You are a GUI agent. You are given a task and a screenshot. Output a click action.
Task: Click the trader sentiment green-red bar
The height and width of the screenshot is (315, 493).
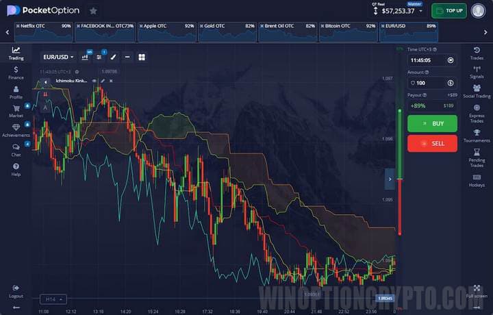pos(400,172)
